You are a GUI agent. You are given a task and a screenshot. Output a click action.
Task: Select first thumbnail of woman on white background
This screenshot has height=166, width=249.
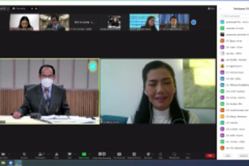click(25, 22)
